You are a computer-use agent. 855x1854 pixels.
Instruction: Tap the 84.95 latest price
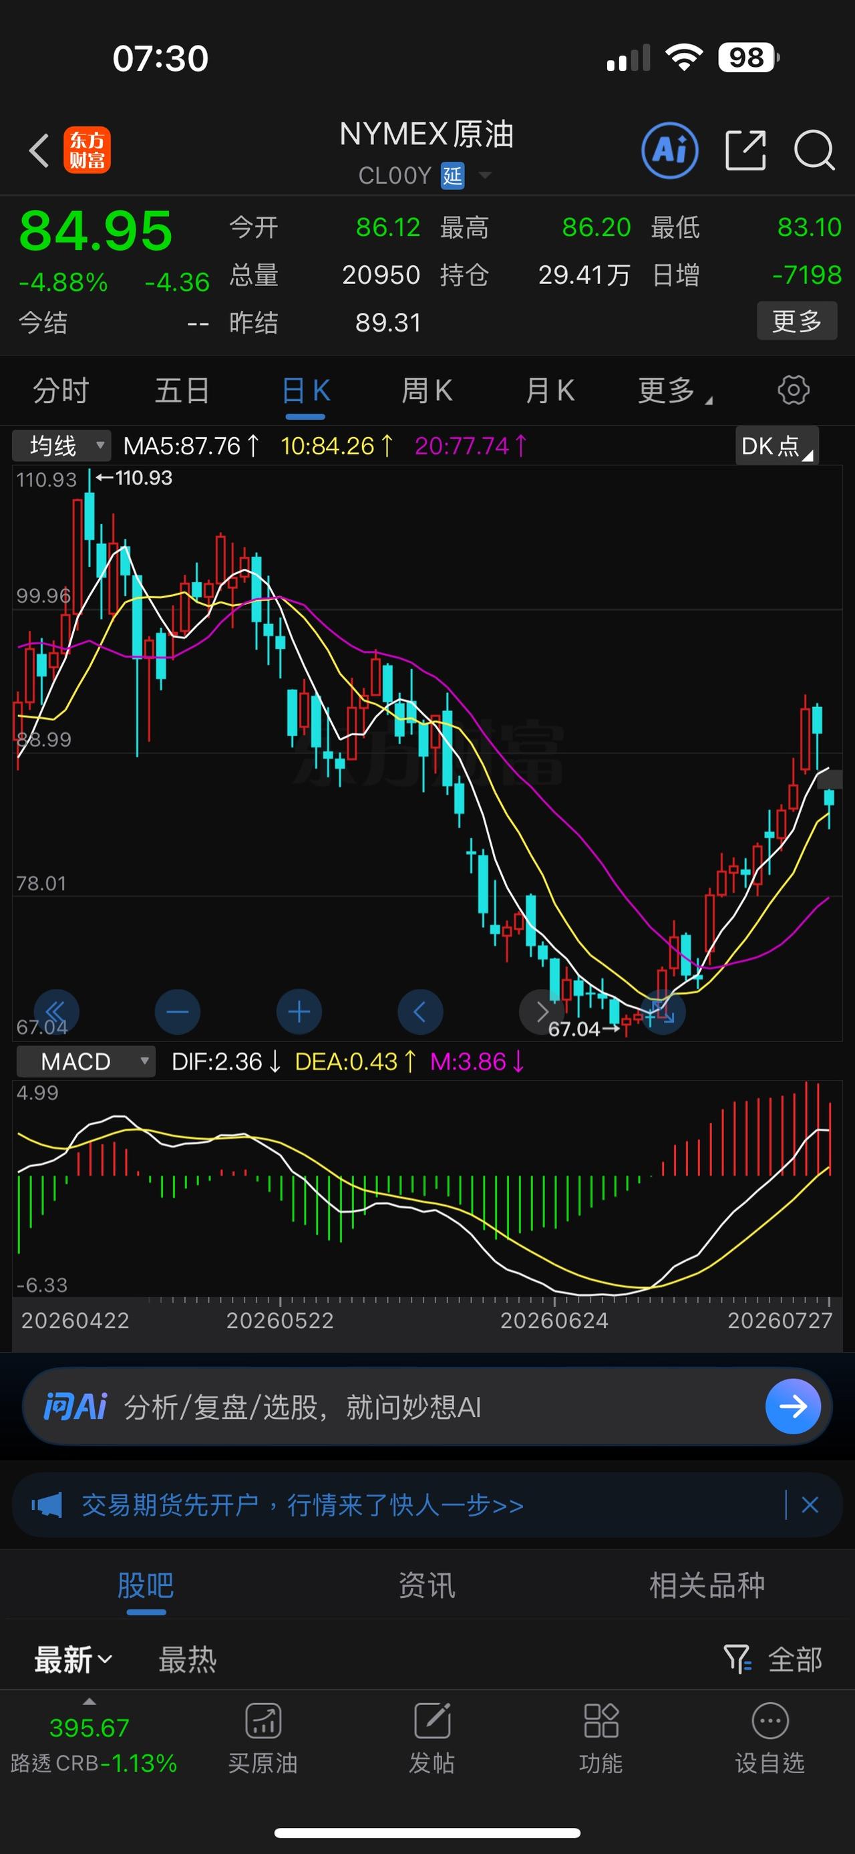pyautogui.click(x=96, y=231)
